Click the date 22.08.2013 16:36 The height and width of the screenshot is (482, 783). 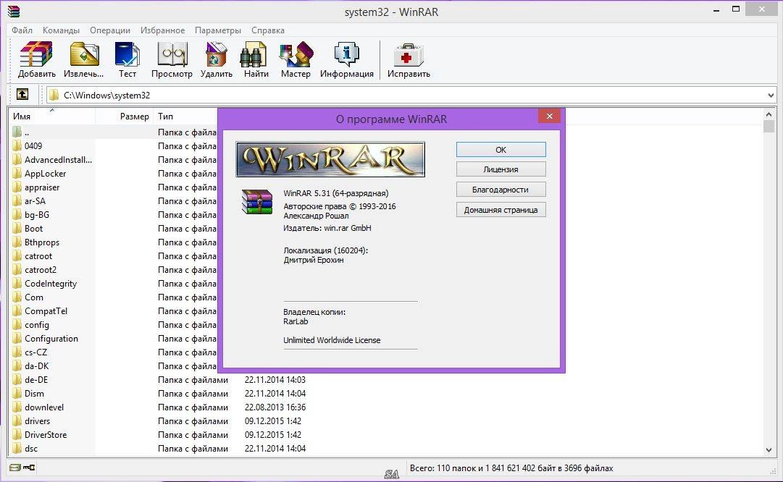pos(275,407)
